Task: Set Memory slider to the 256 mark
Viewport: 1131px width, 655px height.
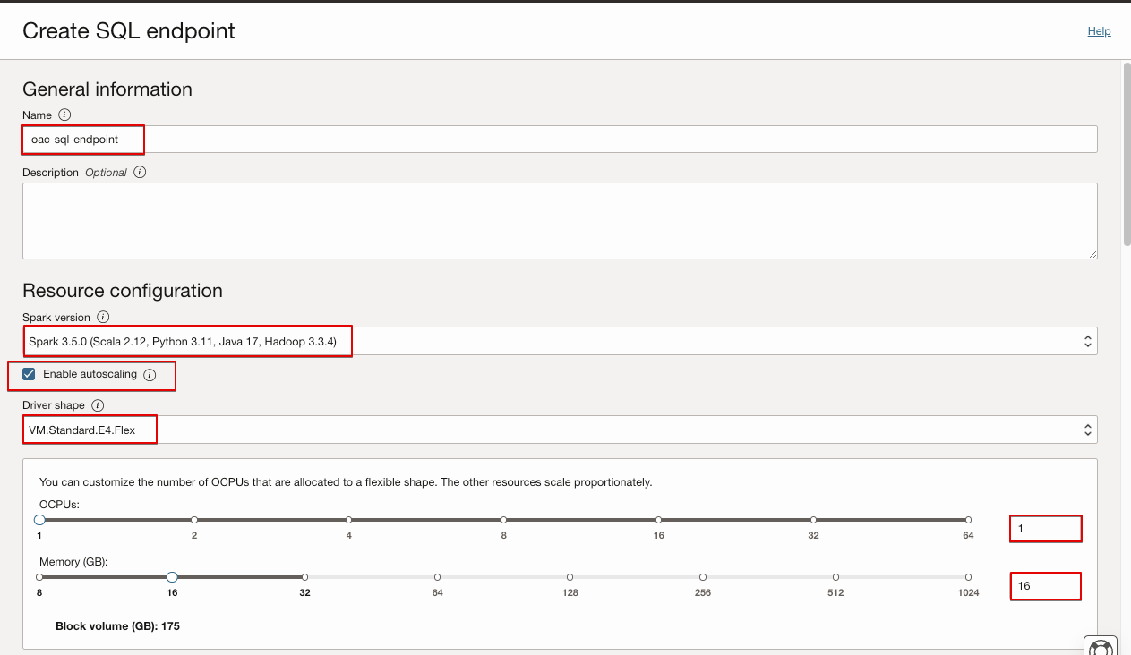Action: point(703,577)
